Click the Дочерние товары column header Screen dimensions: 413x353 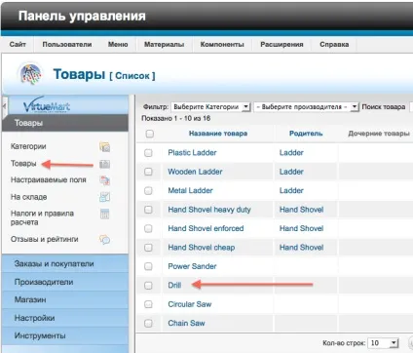click(x=379, y=134)
